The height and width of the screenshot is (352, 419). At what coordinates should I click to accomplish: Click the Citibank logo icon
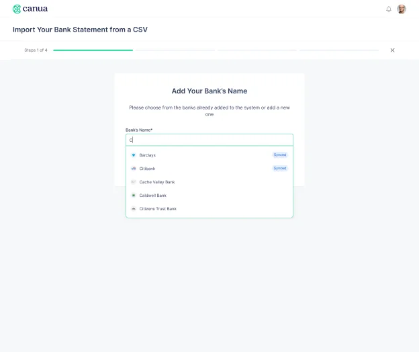point(134,169)
